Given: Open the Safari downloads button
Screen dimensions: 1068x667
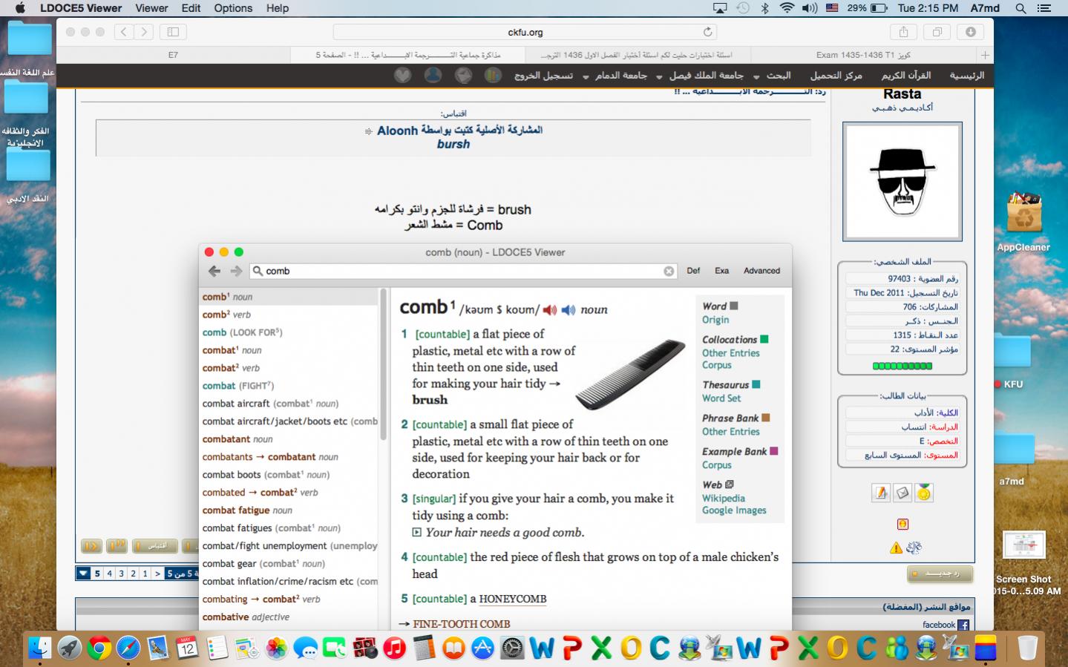Looking at the screenshot, I should (x=970, y=32).
